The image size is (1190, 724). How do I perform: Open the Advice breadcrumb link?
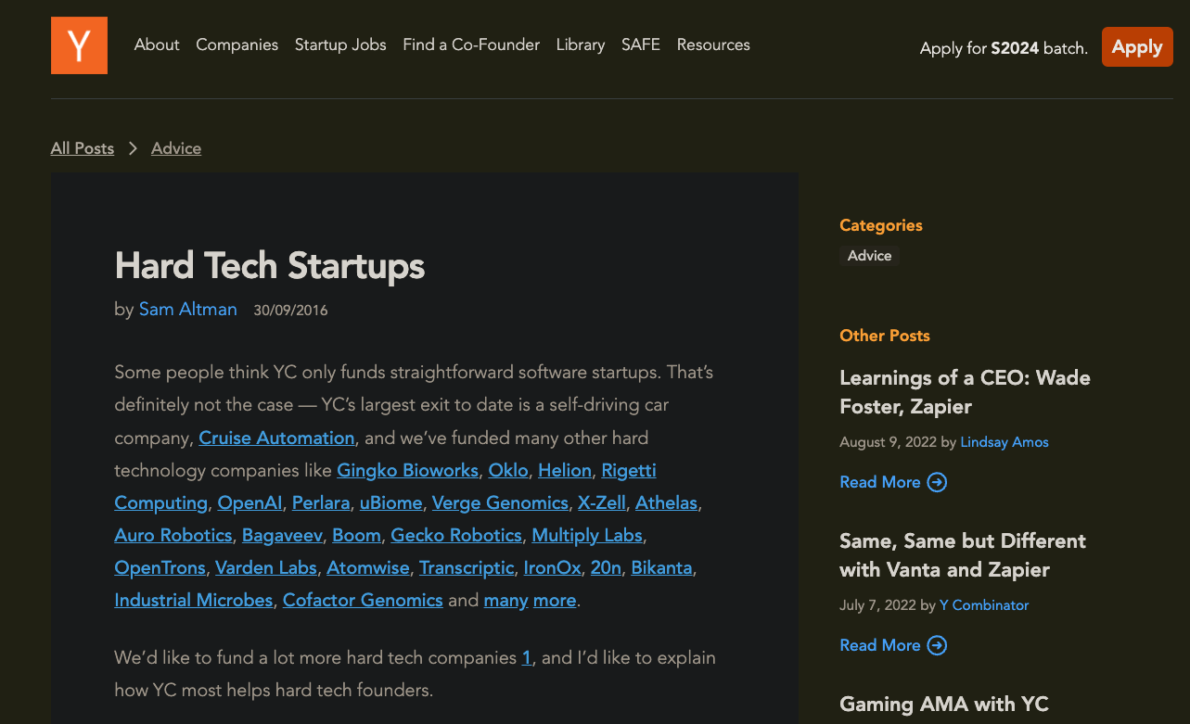176,148
